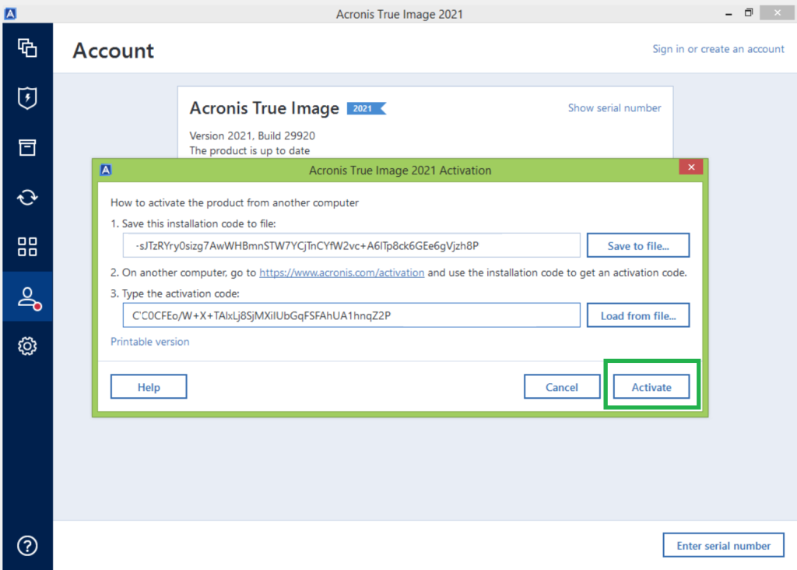This screenshot has width=797, height=570.
Task: Open the acronis.com/activation link
Action: 342,273
